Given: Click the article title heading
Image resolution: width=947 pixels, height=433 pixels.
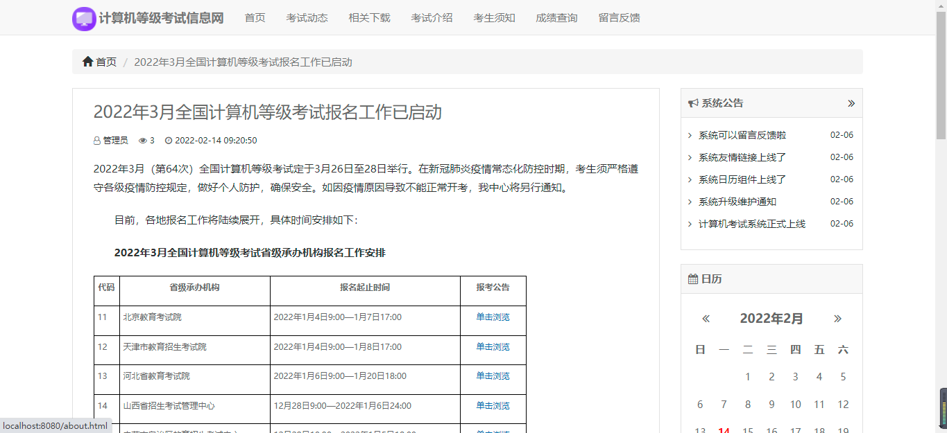Looking at the screenshot, I should pos(268,112).
